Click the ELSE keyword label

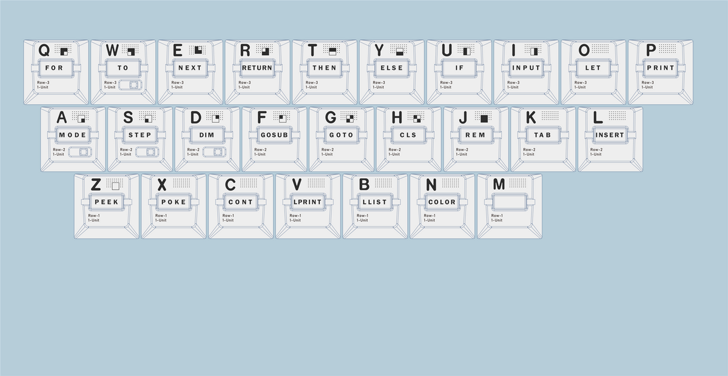pyautogui.click(x=391, y=68)
